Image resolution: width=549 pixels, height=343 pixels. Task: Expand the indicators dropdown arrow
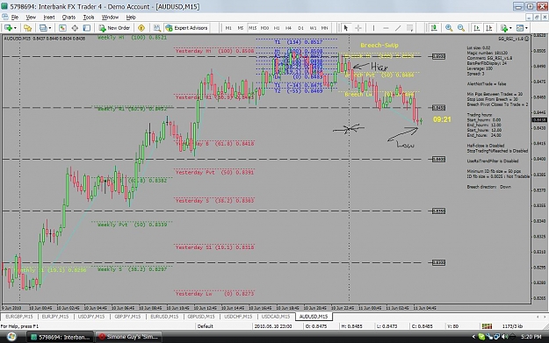[x=510, y=28]
